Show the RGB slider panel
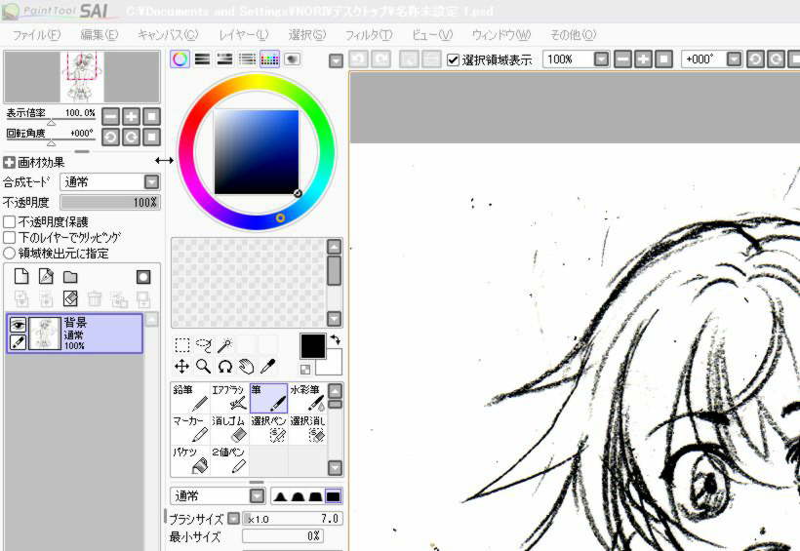This screenshot has width=800, height=551. (x=203, y=59)
